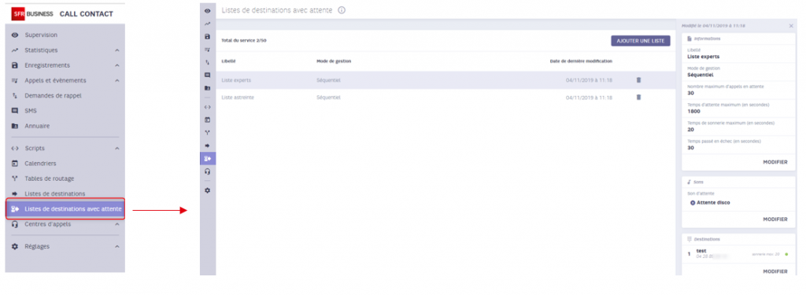
Task: Collapse Scripts section chevron
Action: coord(117,149)
